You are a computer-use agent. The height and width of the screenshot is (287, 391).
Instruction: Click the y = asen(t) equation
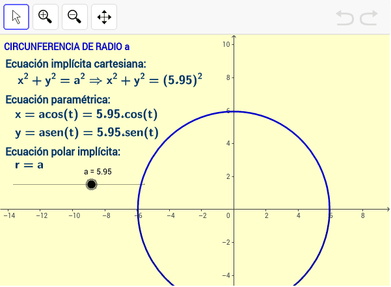coord(87,132)
